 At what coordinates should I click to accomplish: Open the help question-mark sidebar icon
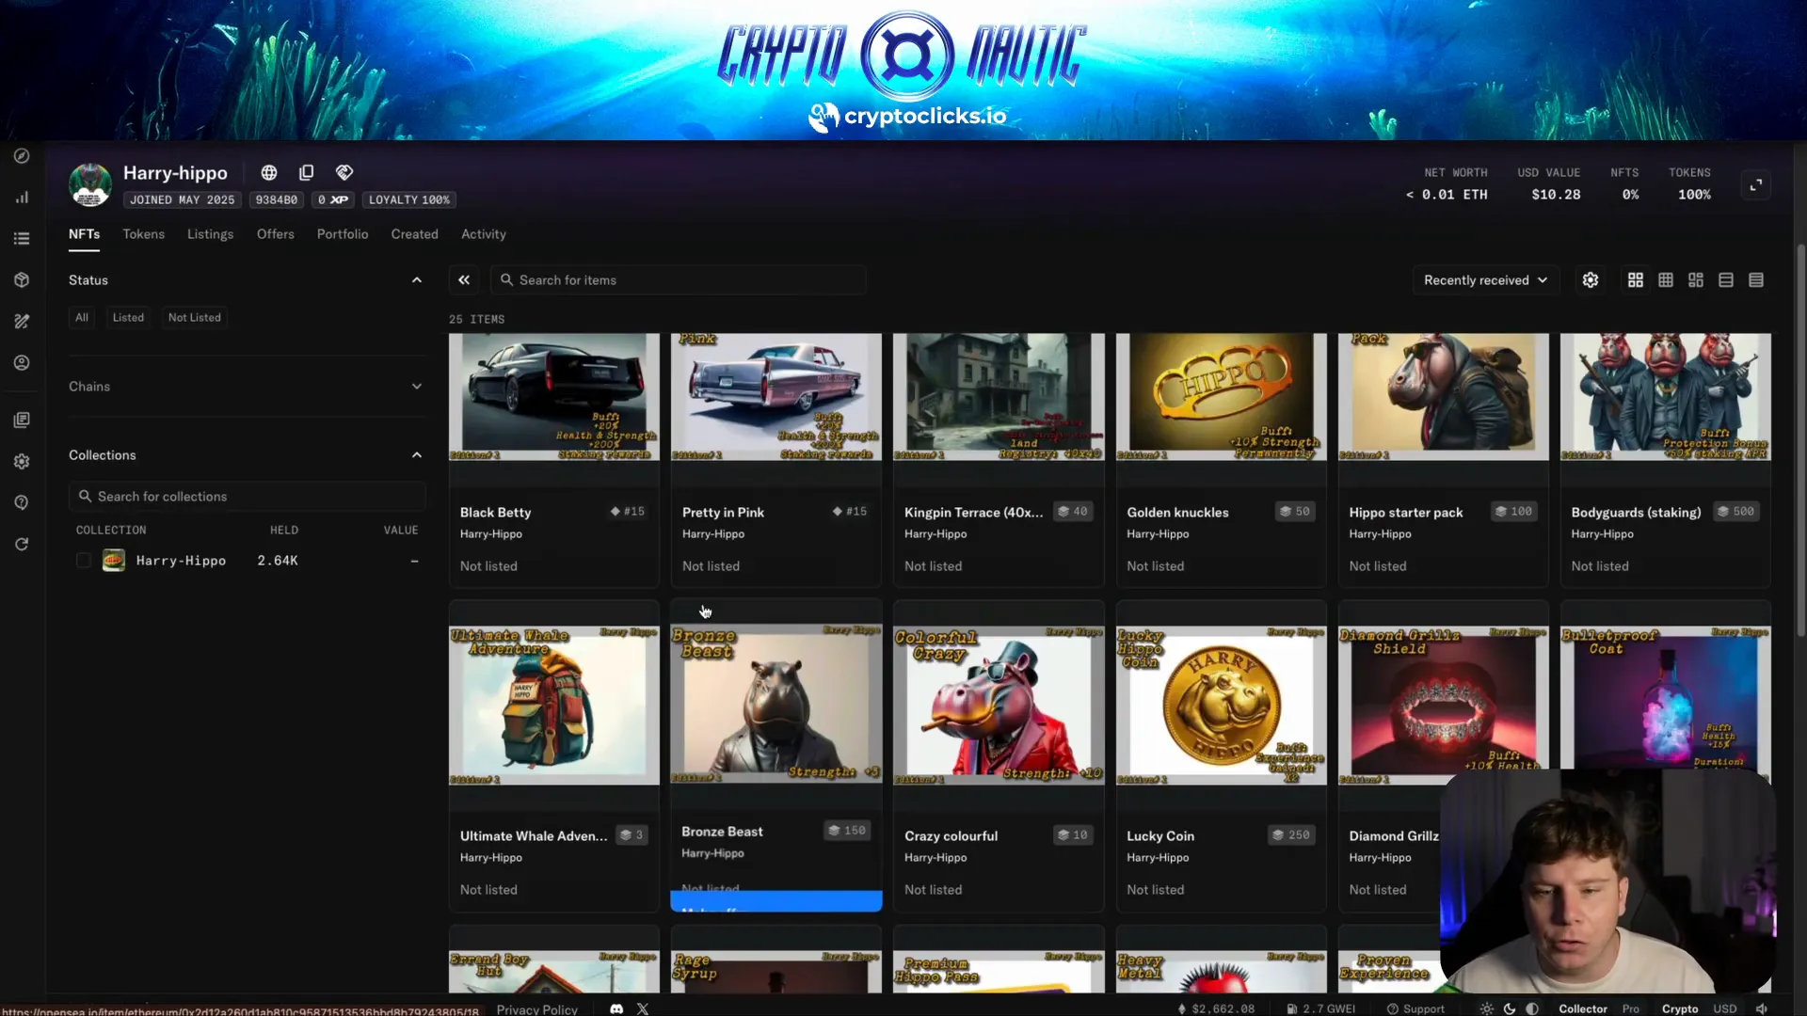pyautogui.click(x=22, y=503)
